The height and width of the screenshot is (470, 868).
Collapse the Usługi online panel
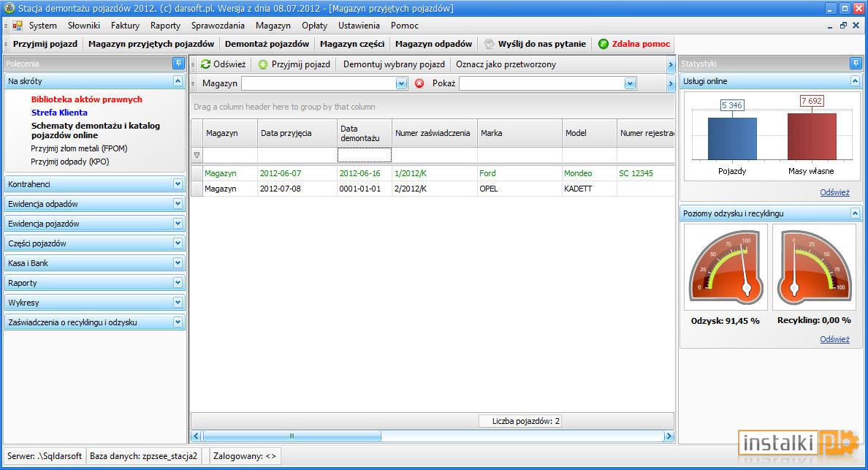(856, 81)
